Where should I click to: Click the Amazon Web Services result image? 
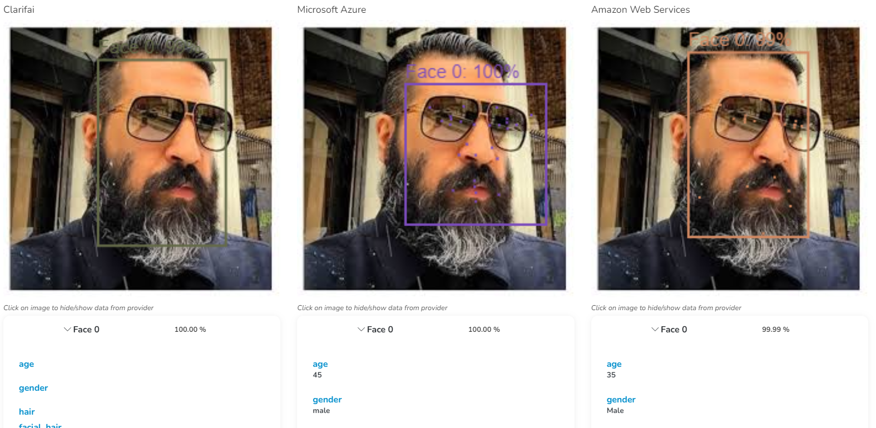click(729, 158)
